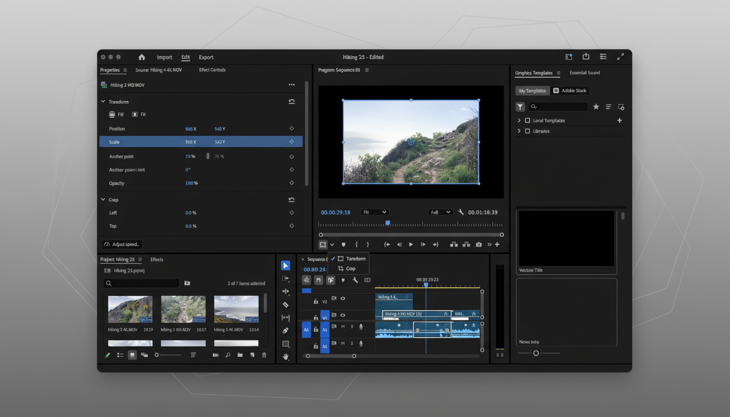730x417 pixels.
Task: Solo audio track A1 with the S button
Action: point(352,326)
